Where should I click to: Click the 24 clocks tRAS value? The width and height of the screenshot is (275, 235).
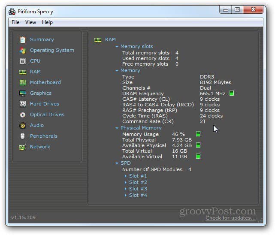211,116
